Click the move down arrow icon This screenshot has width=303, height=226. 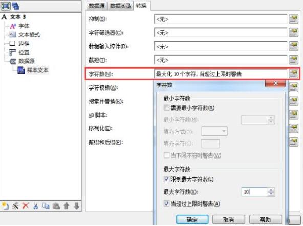(77, 206)
